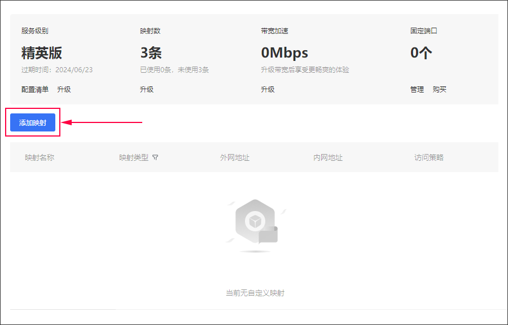Click 升级 under the 带宽加速 section
Screen dimensions: 508x325
pyautogui.click(x=267, y=89)
